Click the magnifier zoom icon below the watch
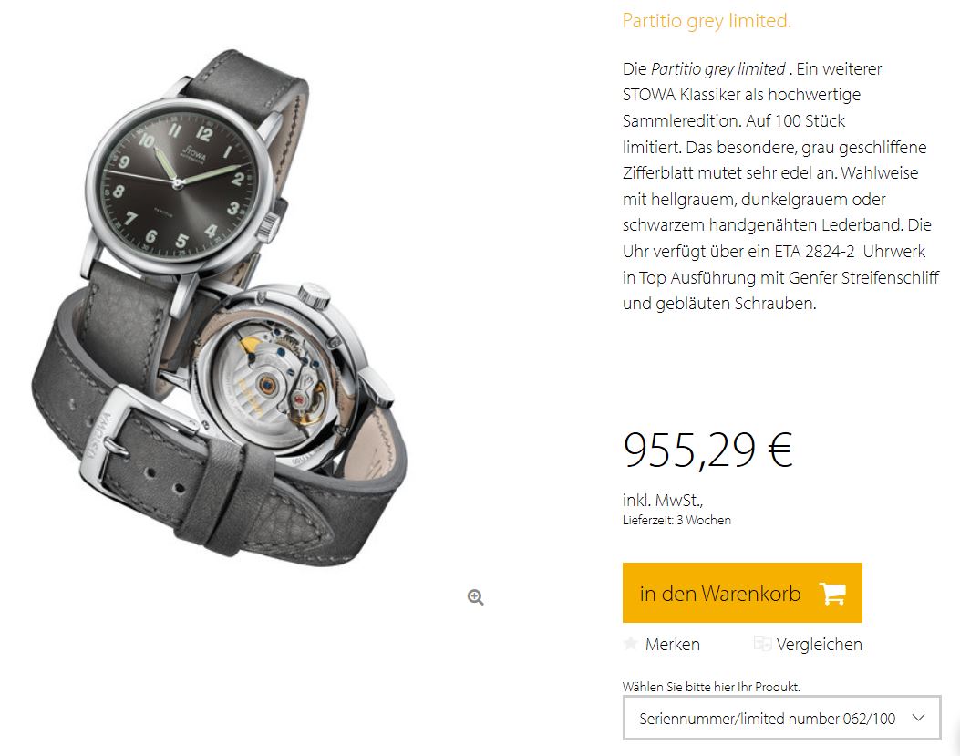This screenshot has width=960, height=756. click(476, 596)
